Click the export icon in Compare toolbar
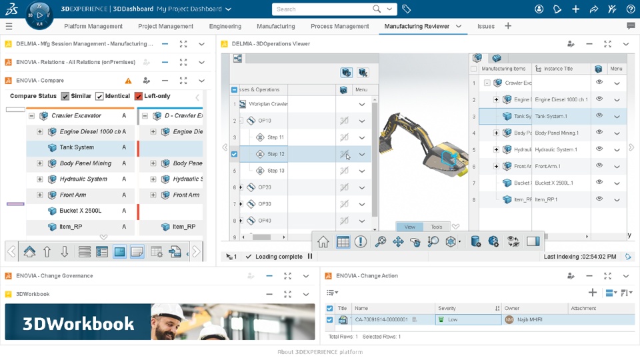 click(175, 252)
